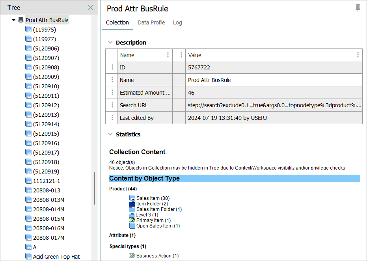The width and height of the screenshot is (367, 261).
Task: Collapse the Description section
Action: point(110,43)
